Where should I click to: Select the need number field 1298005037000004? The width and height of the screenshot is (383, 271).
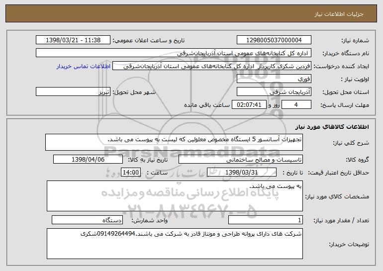coord(274,40)
